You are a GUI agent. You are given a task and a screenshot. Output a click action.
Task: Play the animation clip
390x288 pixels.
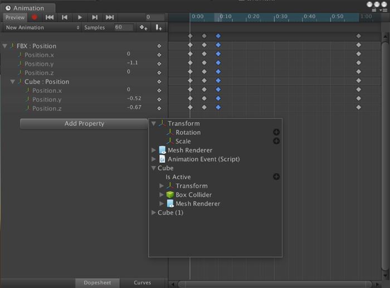tap(80, 17)
